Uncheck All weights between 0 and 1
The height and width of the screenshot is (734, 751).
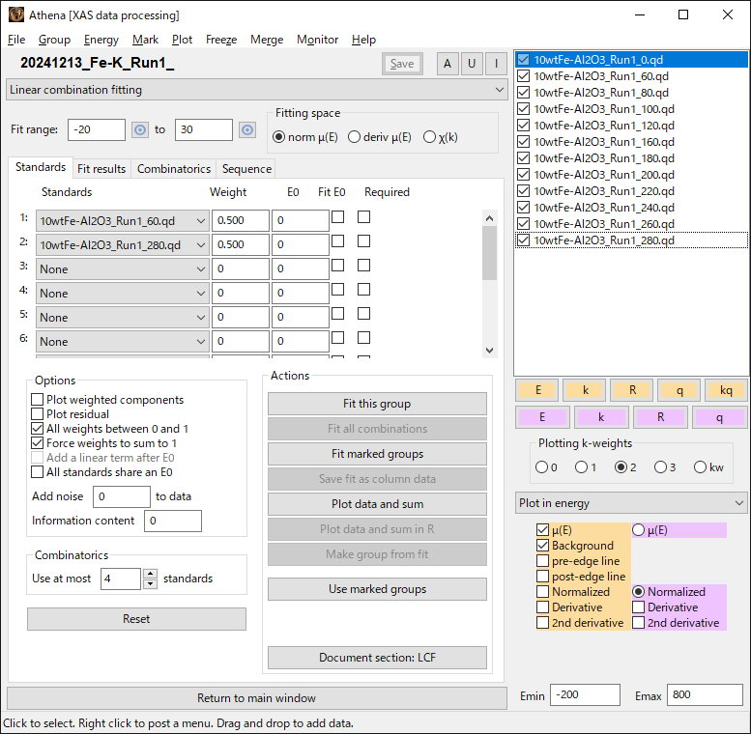coord(37,428)
